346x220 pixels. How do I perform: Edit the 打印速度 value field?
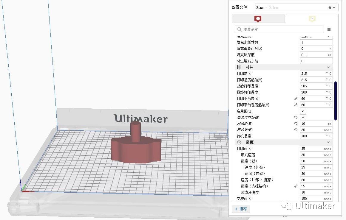click(x=316, y=149)
